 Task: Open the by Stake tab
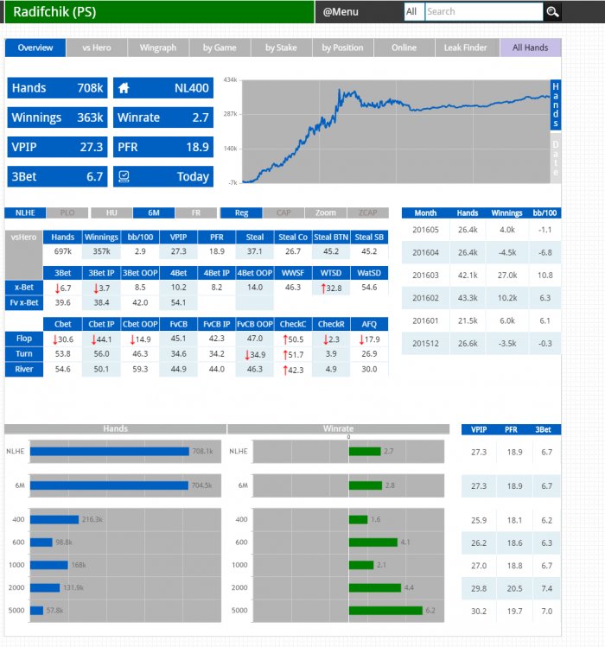(281, 48)
